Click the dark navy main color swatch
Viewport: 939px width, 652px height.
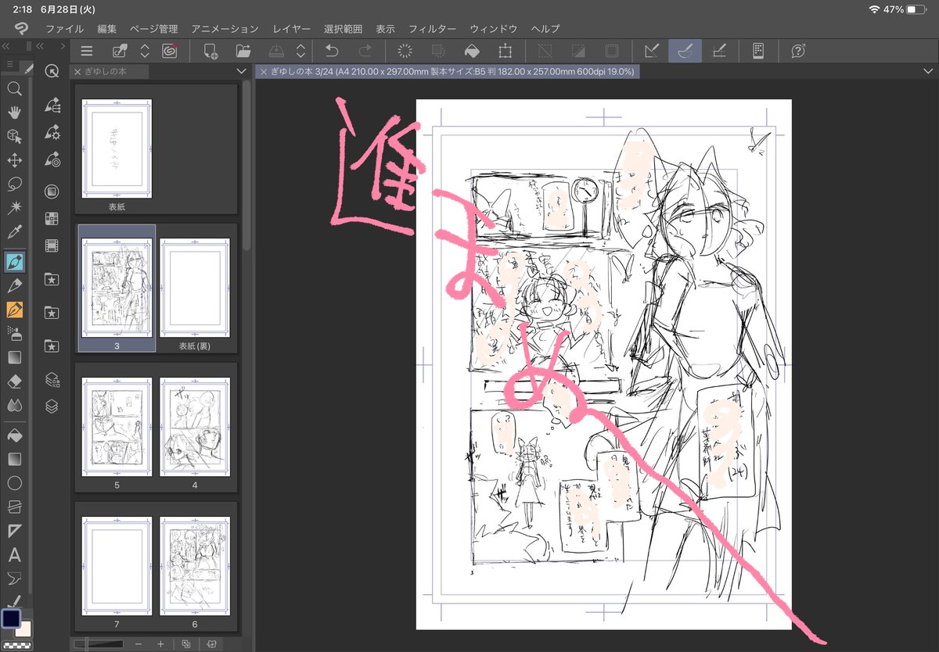[x=11, y=618]
